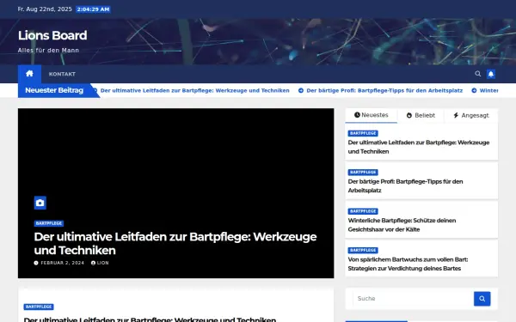Viewport: 516px width, 322px height.
Task: Open the Februar 2, 2024 date link
Action: tap(62, 263)
